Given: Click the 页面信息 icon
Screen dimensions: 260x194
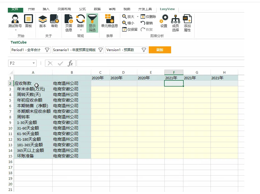Looking at the screenshot, I should (69, 19).
